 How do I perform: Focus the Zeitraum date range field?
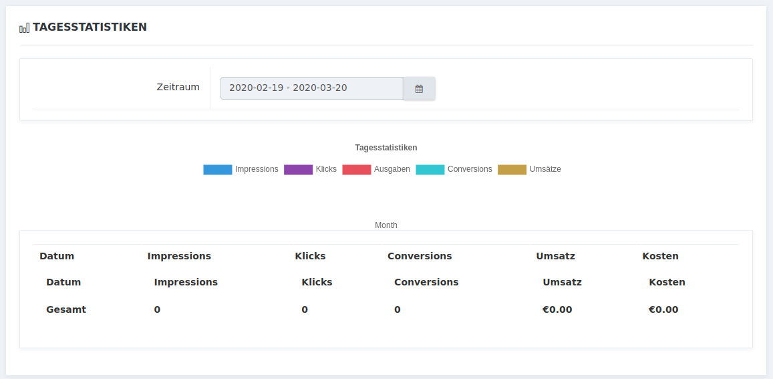click(x=311, y=88)
